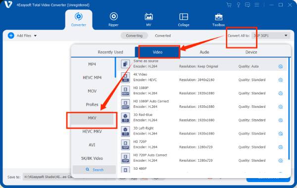Open settings gear for 3D Red-Blue
The image size is (297, 188).
(281, 120)
